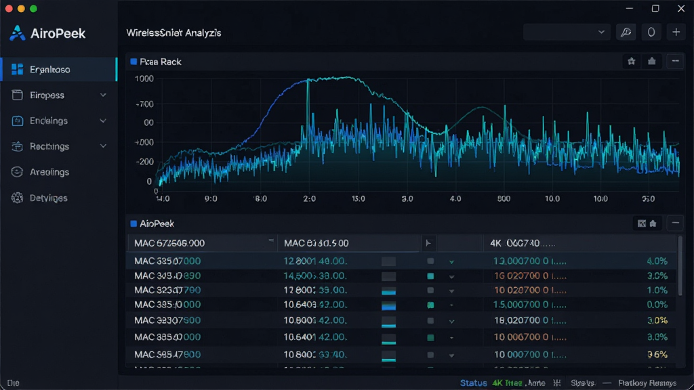694x390 pixels.
Task: Expand chevron in the MAC 385.07000 row
Action: [451, 262]
